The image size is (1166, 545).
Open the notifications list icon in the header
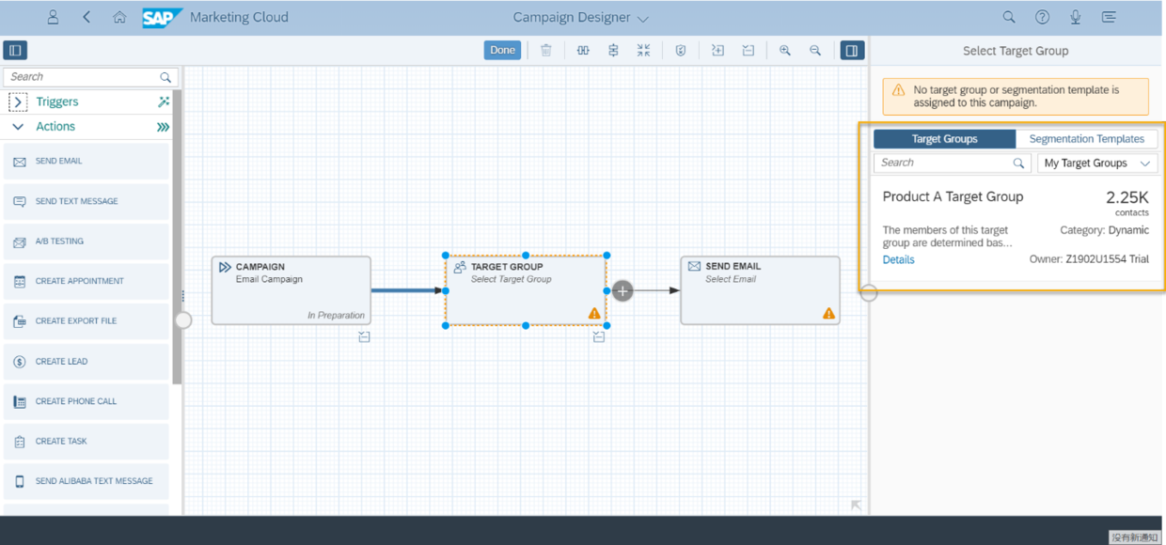point(1109,17)
